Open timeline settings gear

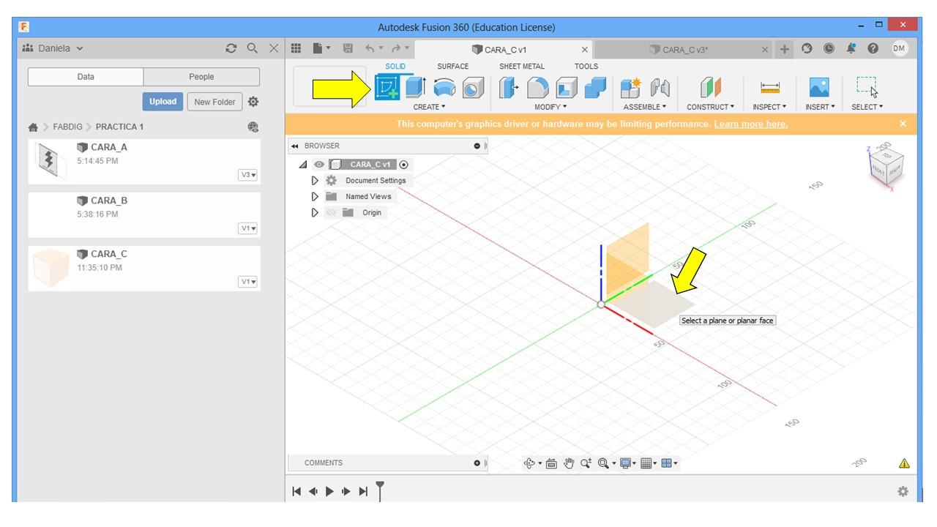coord(903,491)
